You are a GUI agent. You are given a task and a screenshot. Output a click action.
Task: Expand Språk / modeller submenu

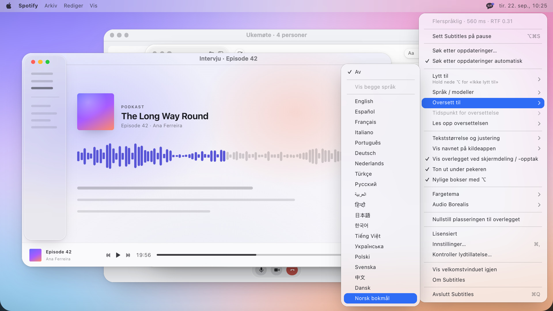(483, 92)
